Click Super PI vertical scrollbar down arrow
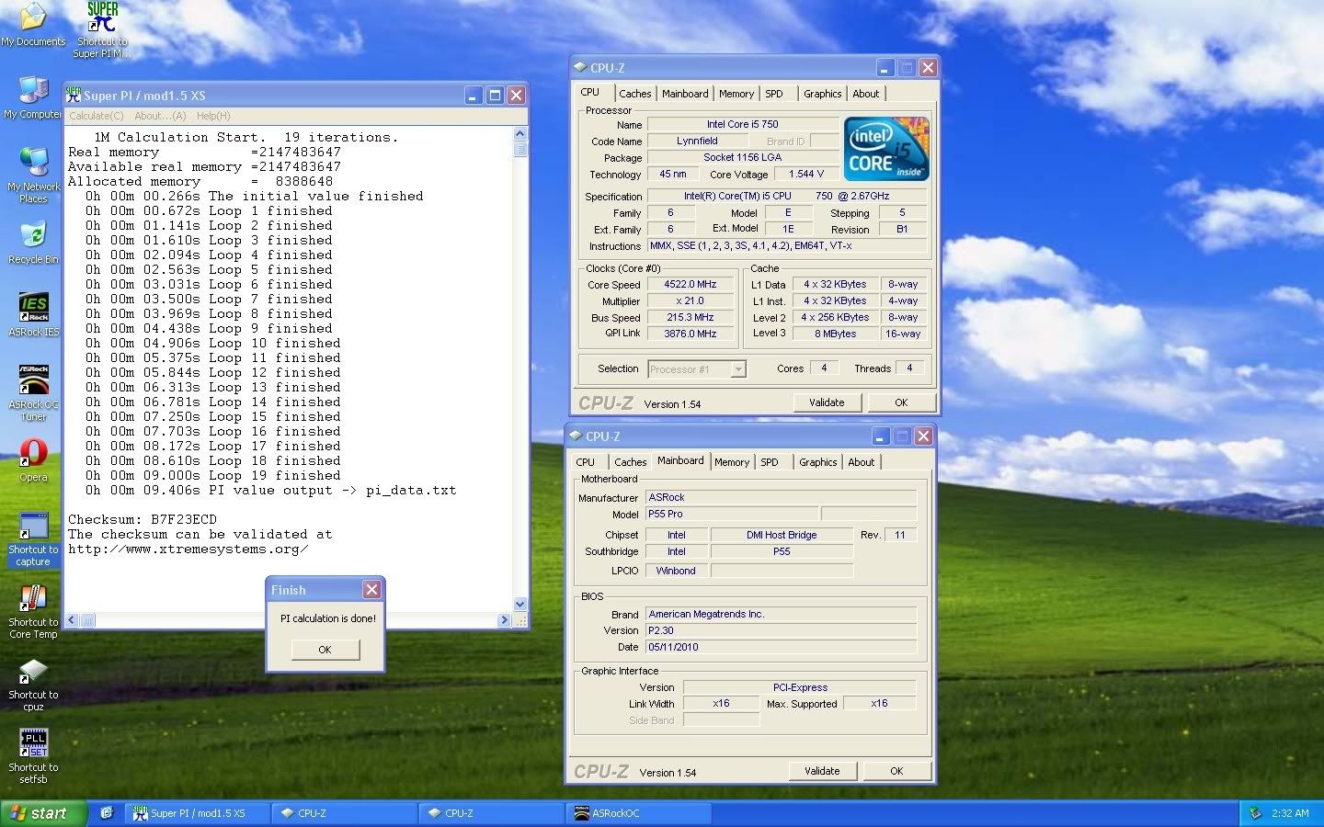1324x827 pixels. coord(520,605)
